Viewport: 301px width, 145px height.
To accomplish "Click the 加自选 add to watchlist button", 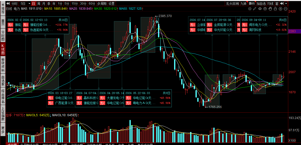I will pyautogui.click(x=261, y=4).
